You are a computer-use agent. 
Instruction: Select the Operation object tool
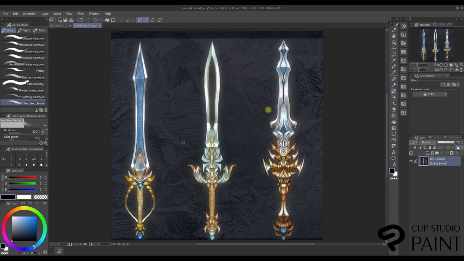click(394, 42)
